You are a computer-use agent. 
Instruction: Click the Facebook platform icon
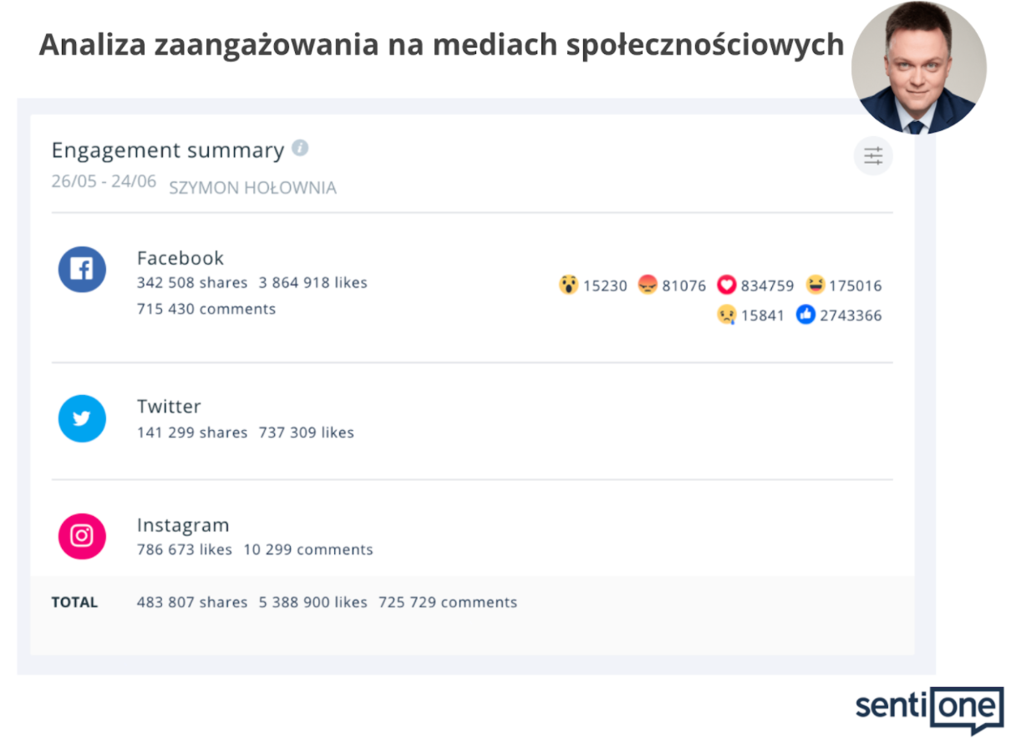pyautogui.click(x=82, y=269)
